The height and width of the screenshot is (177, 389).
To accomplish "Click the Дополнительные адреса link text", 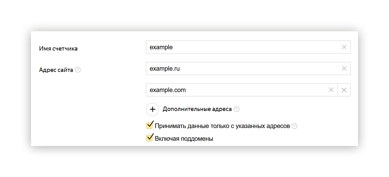I will 197,109.
